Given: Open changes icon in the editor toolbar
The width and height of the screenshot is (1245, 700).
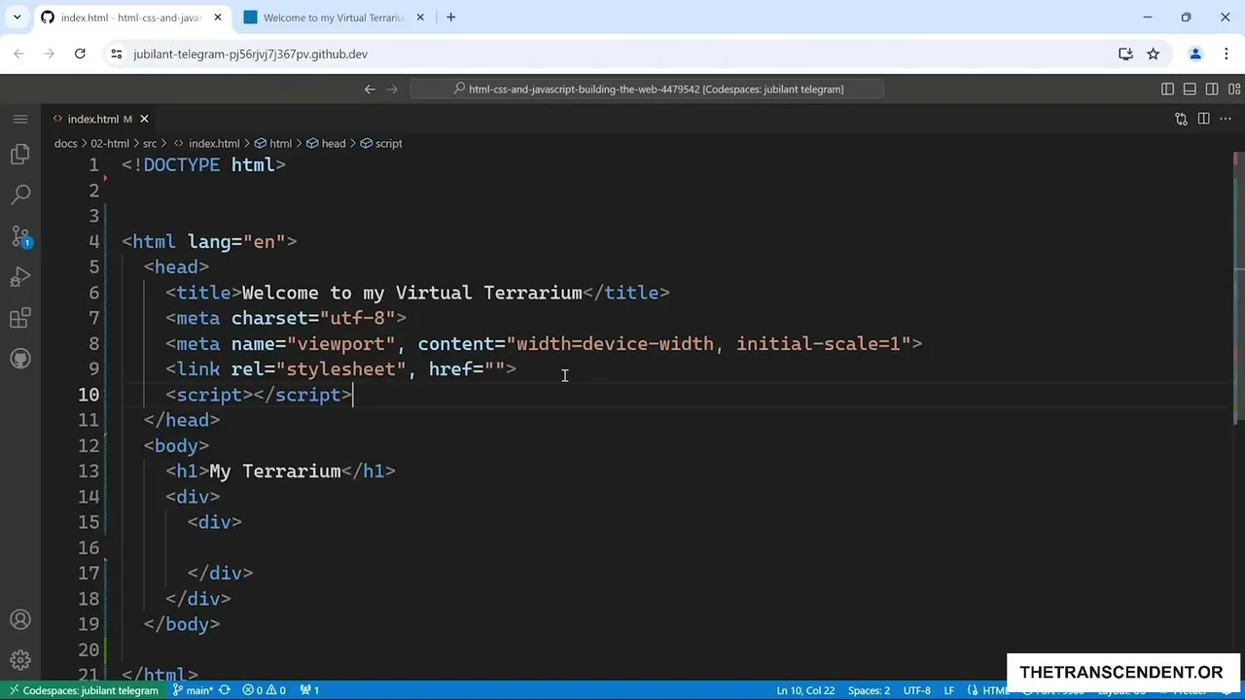Looking at the screenshot, I should (x=1181, y=119).
